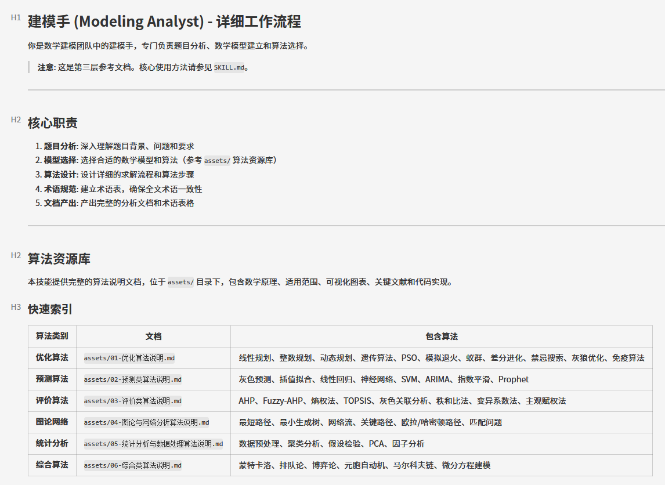
Task: Click assets/03-评价类算法说明.md in the table
Action: [x=133, y=401]
